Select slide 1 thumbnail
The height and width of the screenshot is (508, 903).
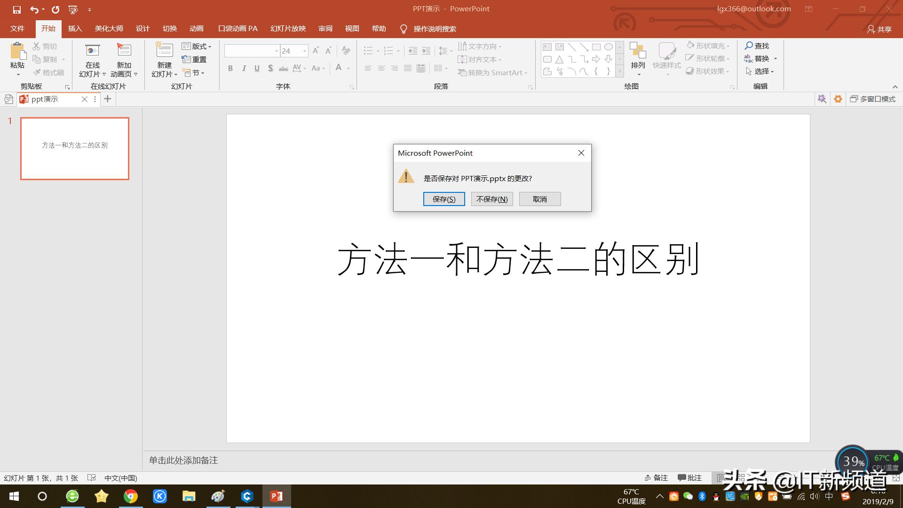[75, 149]
